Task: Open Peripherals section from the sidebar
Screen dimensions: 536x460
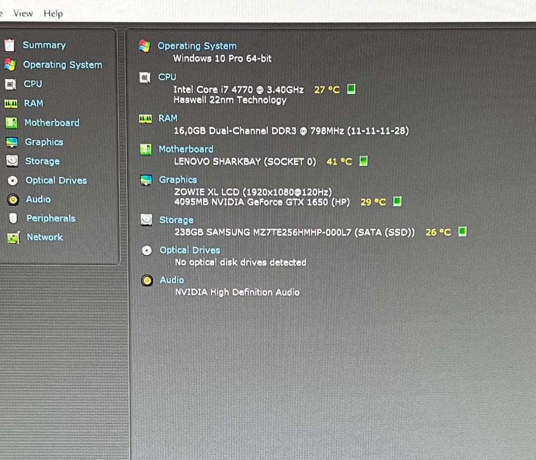Action: pos(51,218)
